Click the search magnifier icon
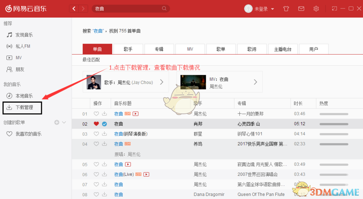363x199 pixels. 164,8
